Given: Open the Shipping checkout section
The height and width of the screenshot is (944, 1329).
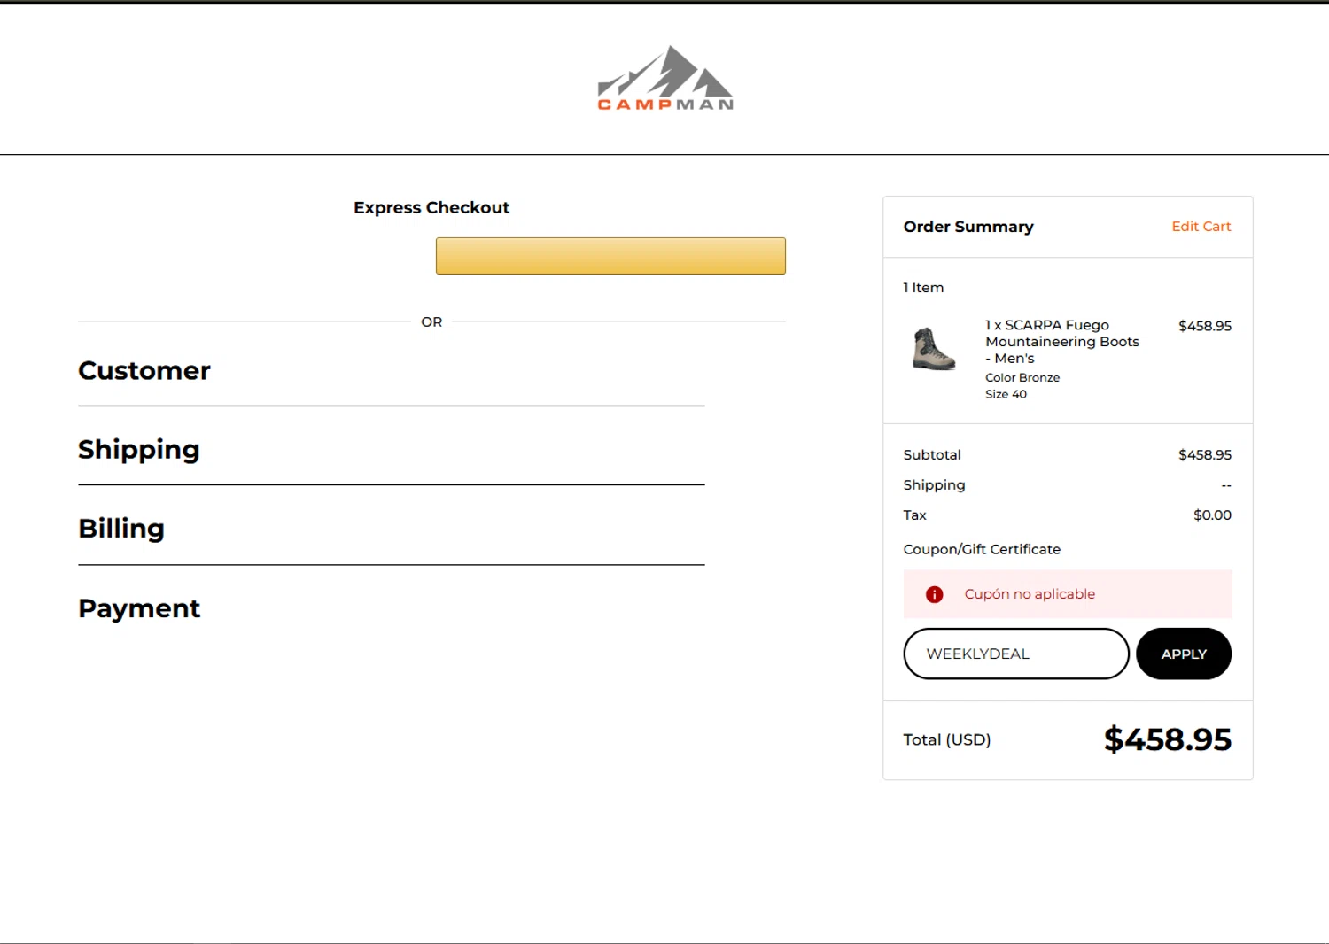Looking at the screenshot, I should pos(139,450).
